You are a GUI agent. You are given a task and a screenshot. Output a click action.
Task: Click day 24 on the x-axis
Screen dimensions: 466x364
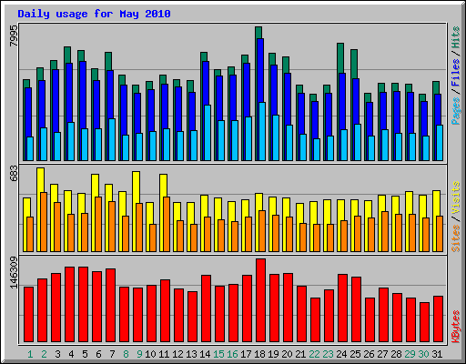341,354
